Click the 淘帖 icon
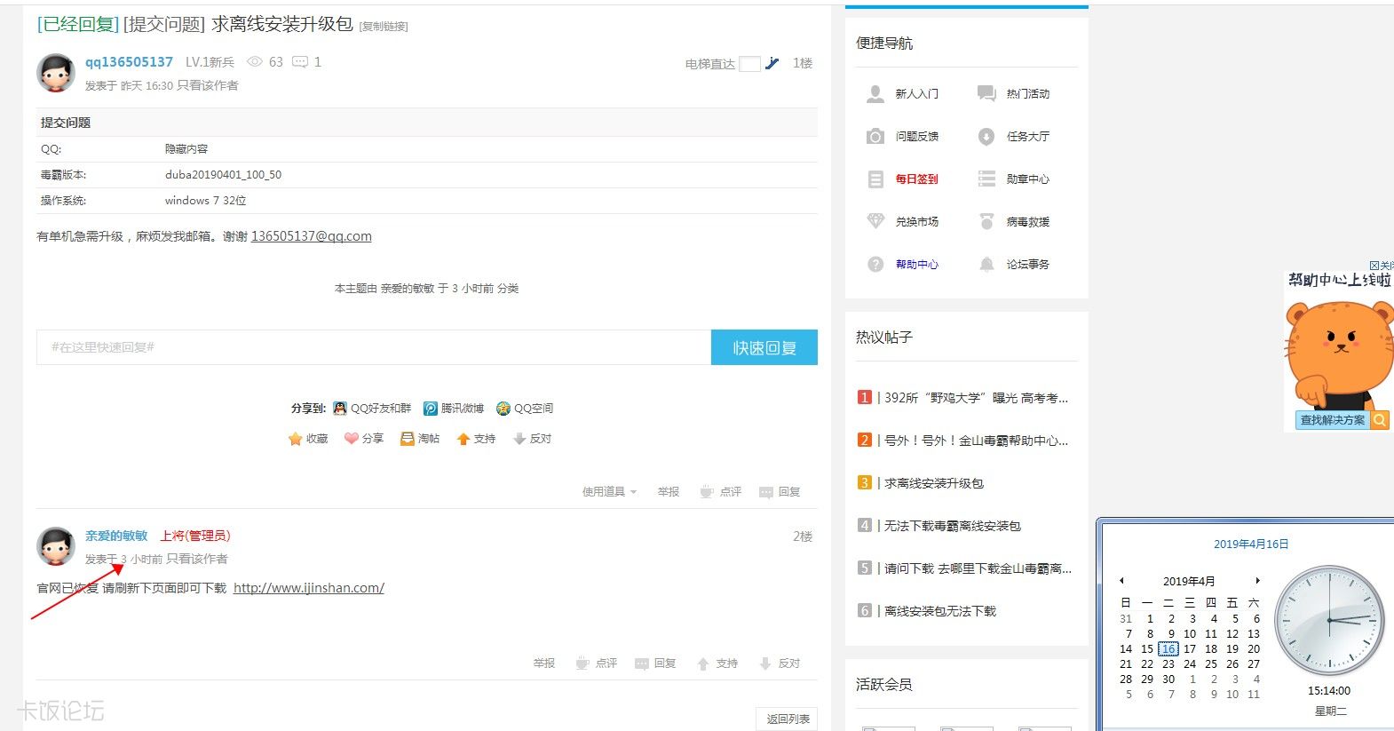 click(x=408, y=439)
